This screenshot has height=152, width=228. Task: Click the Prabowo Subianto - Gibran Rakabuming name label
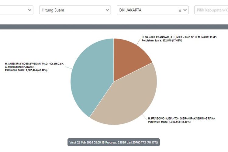point(181,118)
